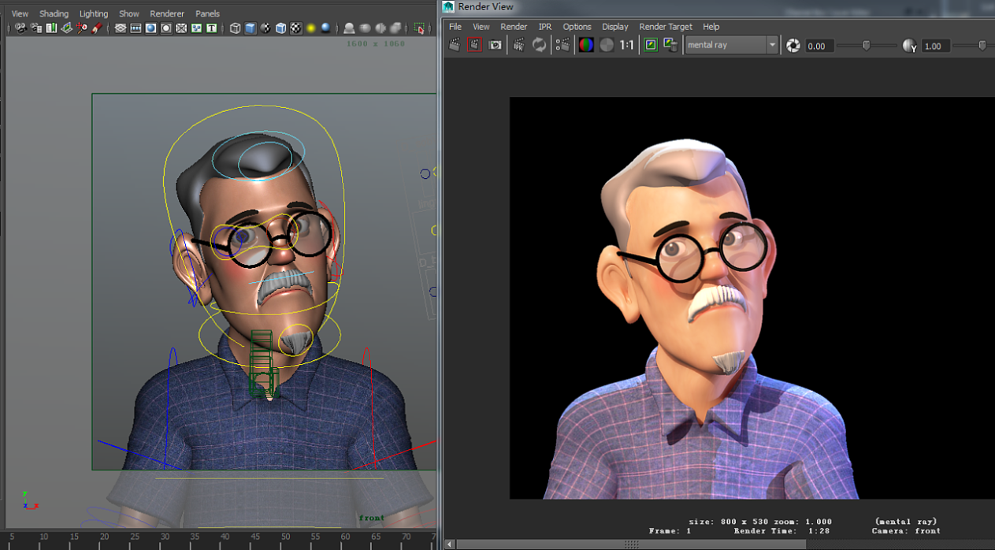The width and height of the screenshot is (995, 550).
Task: Click Display RGB Channels icon
Action: [586, 45]
